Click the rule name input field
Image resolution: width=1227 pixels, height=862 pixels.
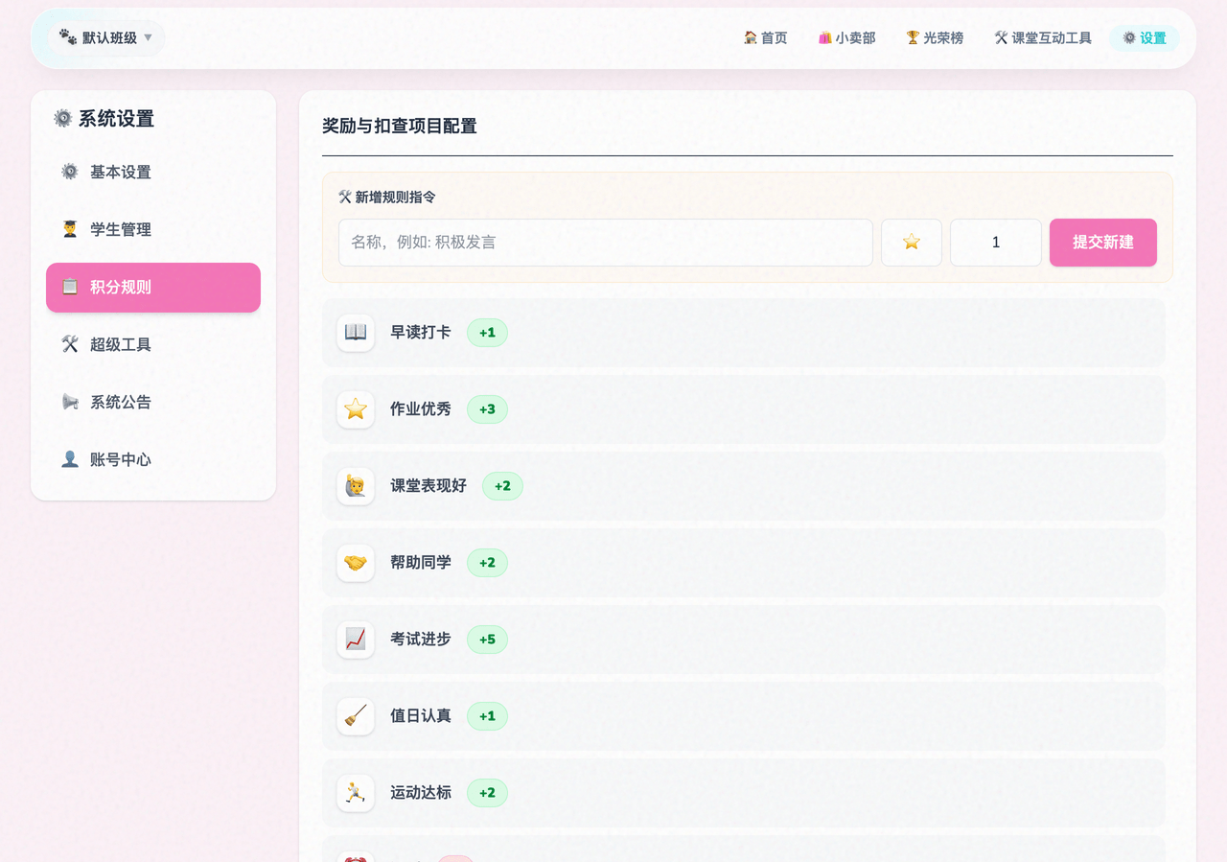tap(605, 243)
